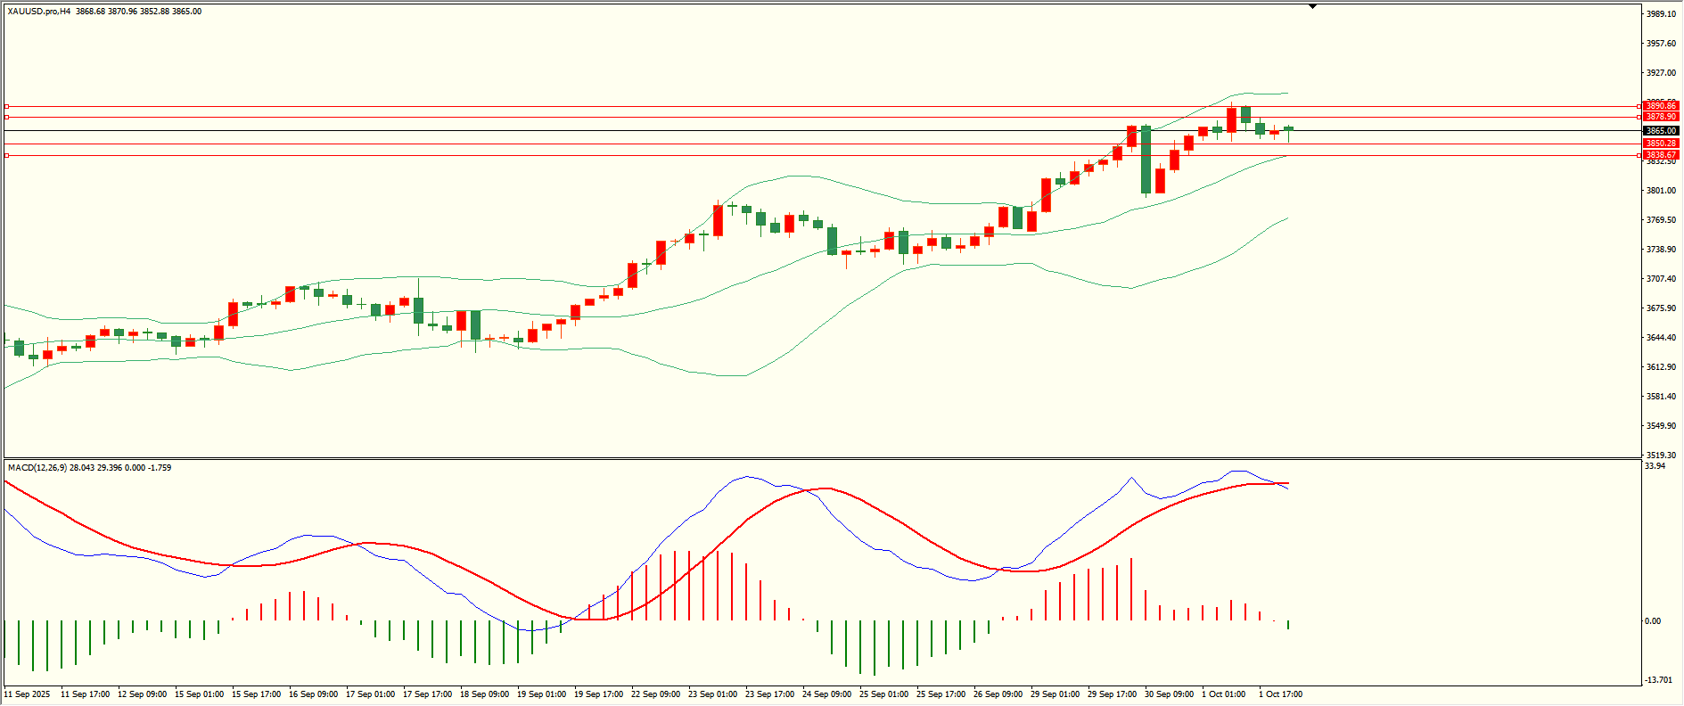Image resolution: width=1684 pixels, height=706 pixels.
Task: Select the 1 Oct 17:00 time label
Action: coord(1280,694)
